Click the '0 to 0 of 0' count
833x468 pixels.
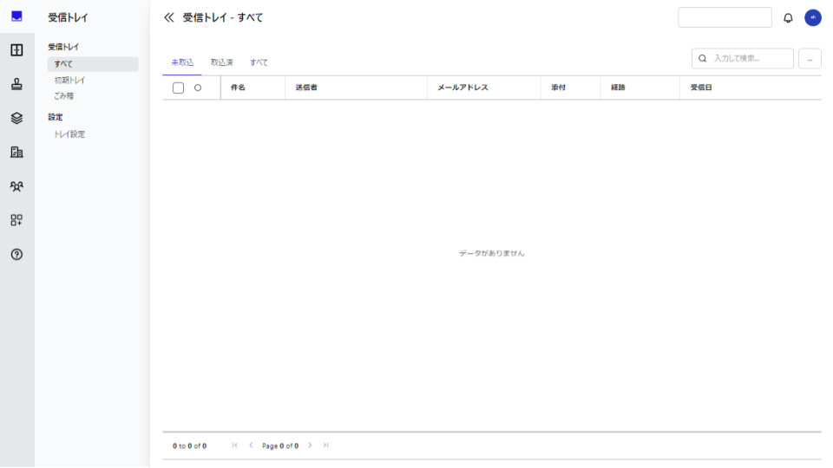pyautogui.click(x=189, y=445)
